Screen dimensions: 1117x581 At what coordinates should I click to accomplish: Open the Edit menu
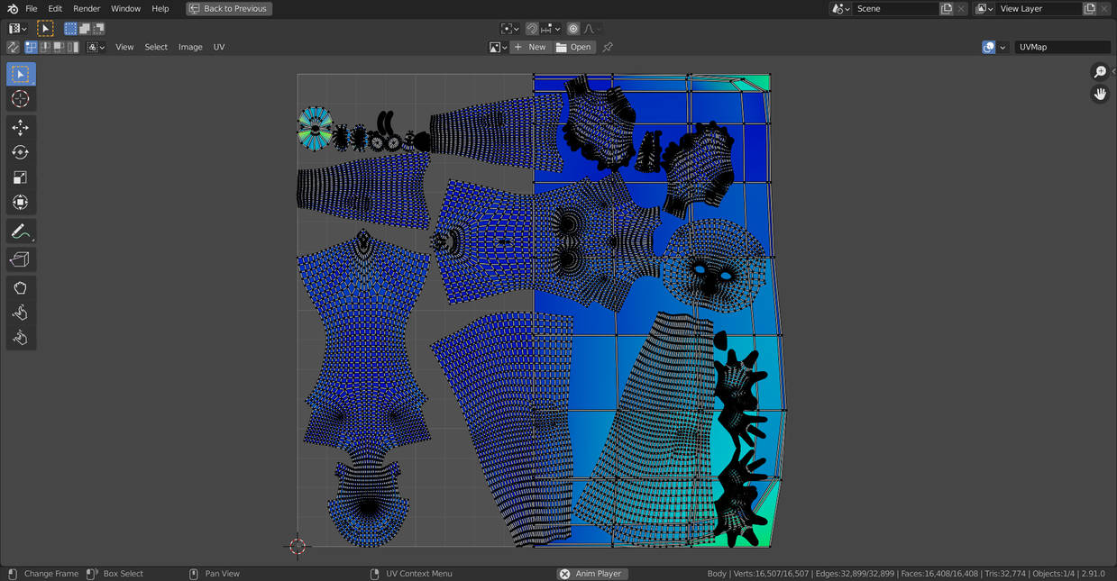55,8
